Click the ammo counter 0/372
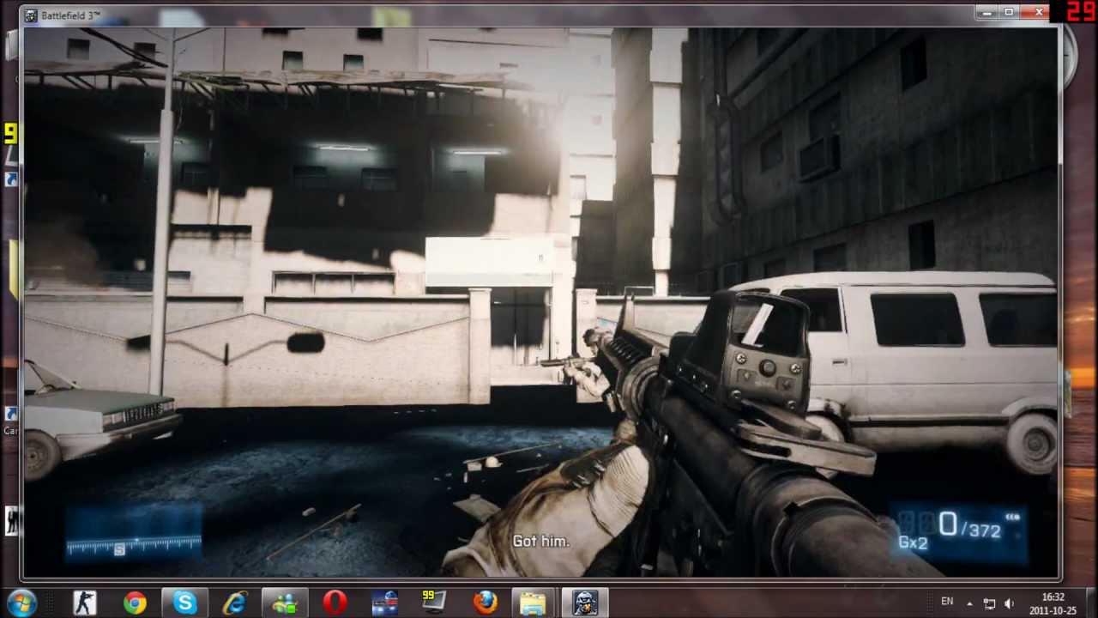Screen dimensions: 1098x618 pos(969,525)
